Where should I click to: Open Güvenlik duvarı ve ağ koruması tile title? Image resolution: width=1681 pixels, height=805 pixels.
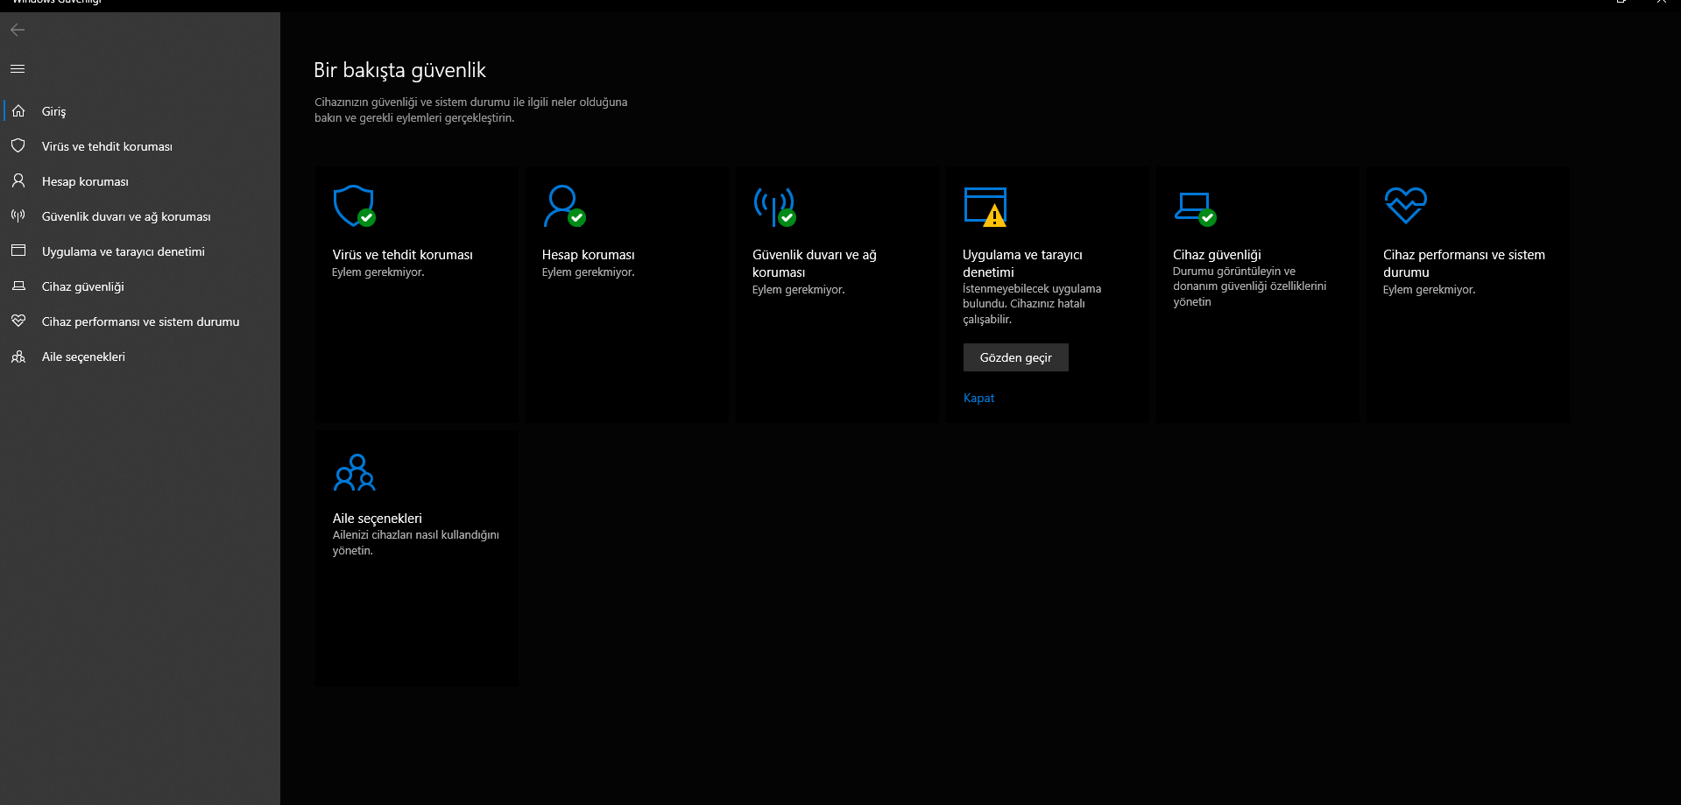click(815, 264)
